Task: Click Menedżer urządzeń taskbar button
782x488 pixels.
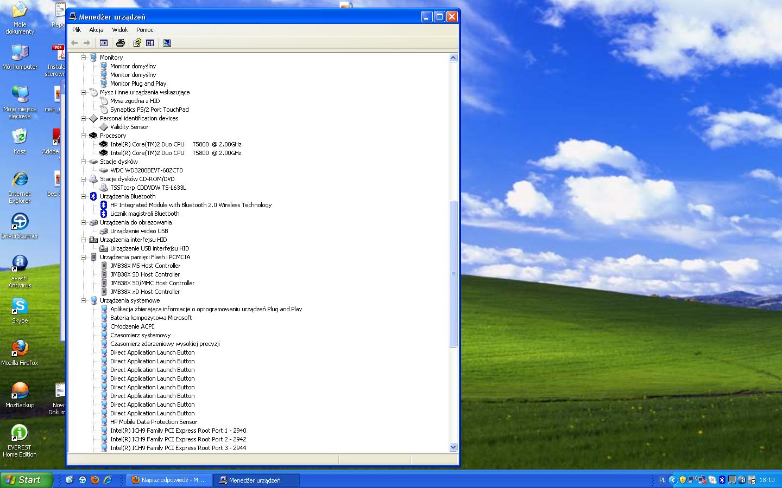Action: point(256,480)
